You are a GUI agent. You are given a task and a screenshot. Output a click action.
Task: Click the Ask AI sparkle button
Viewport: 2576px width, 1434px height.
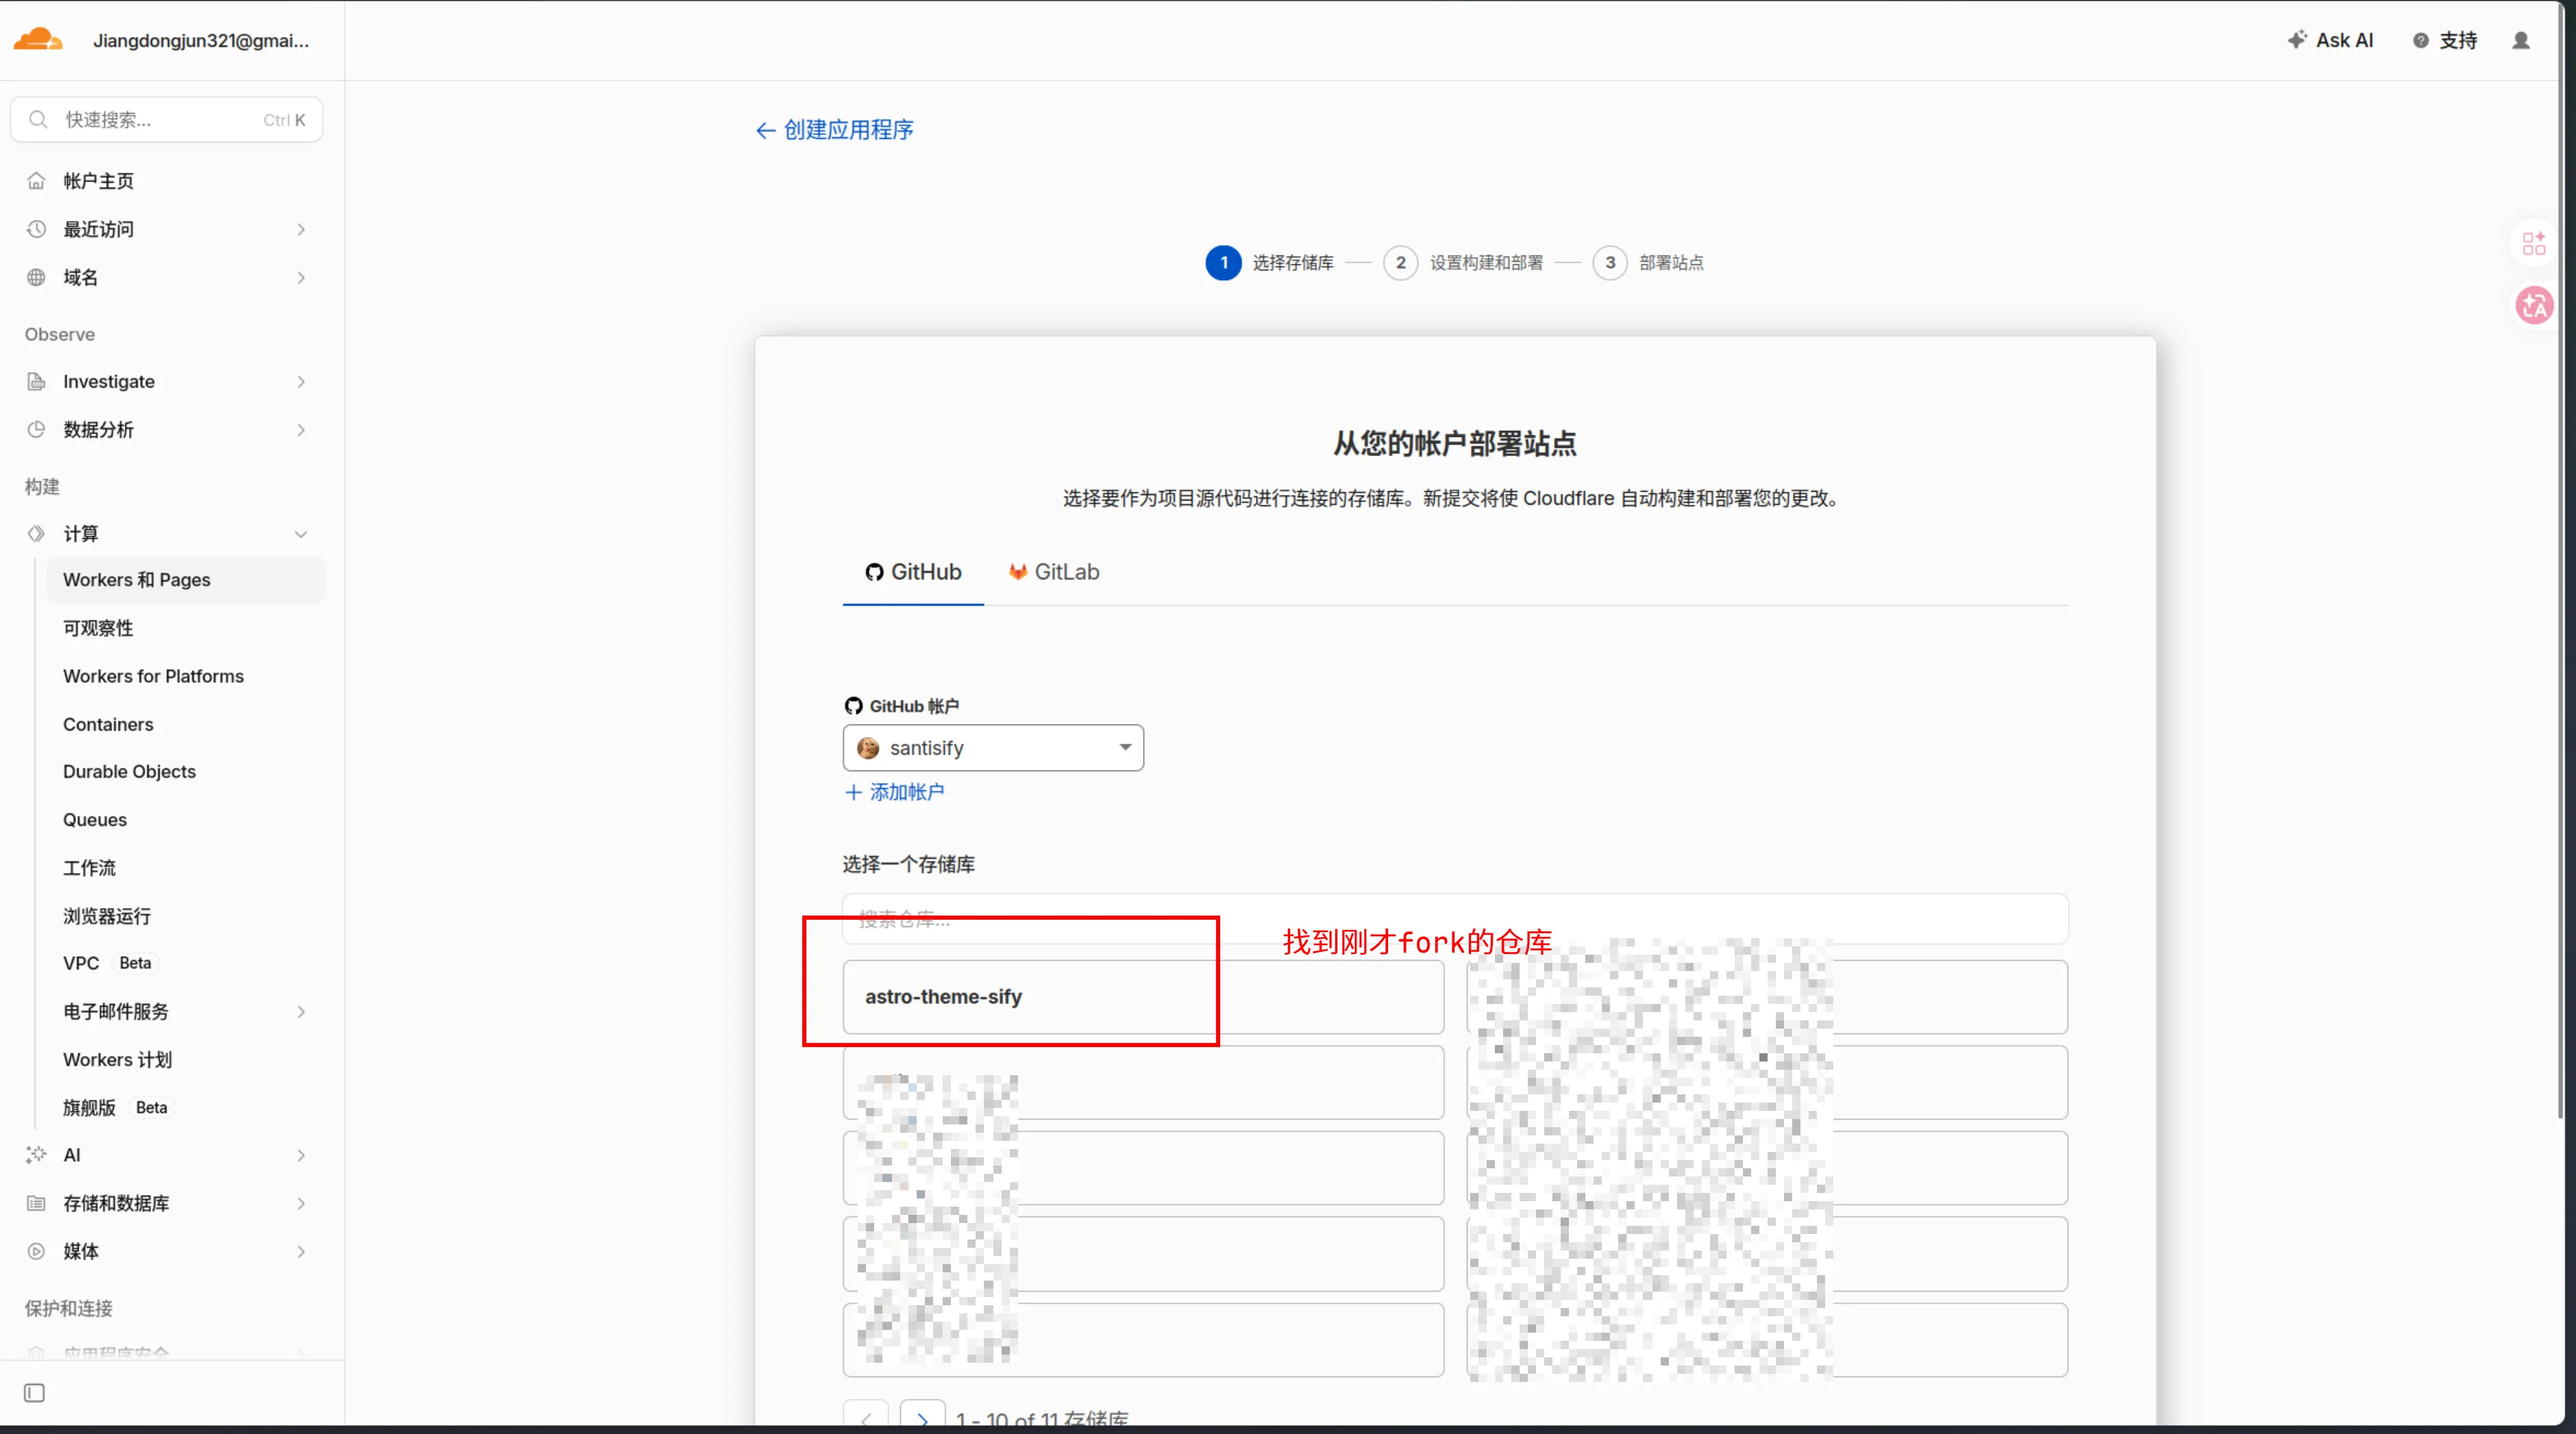tap(2330, 40)
